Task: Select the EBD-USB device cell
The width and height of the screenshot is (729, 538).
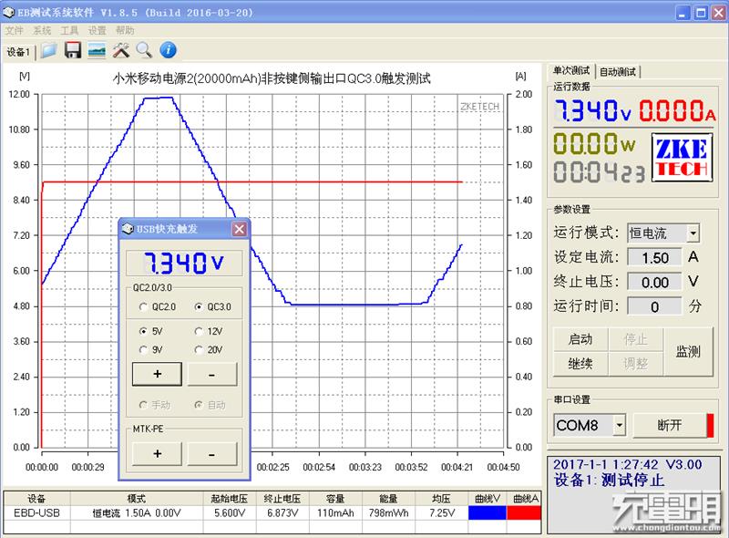Action: coord(36,512)
